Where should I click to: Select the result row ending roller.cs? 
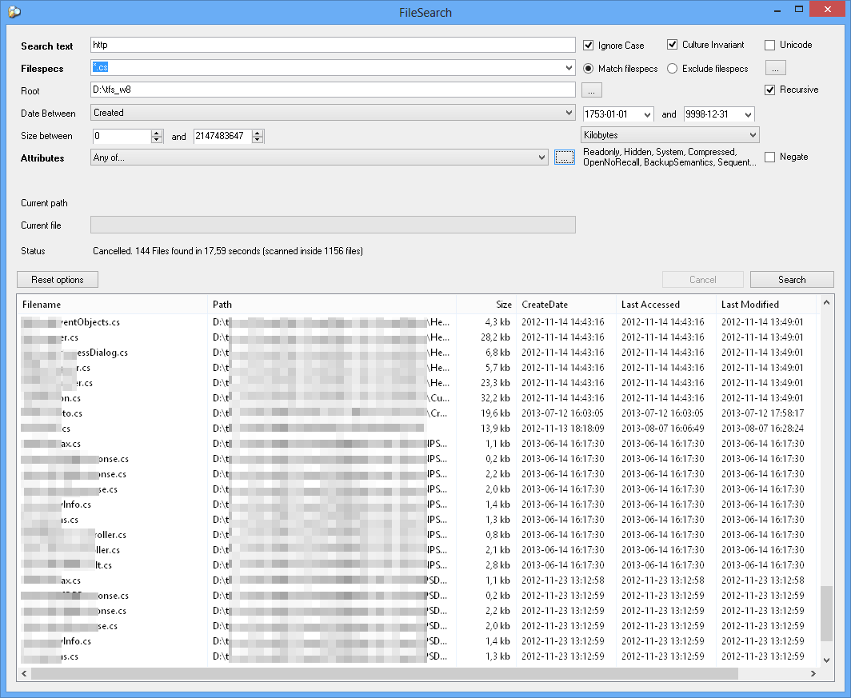(x=417, y=535)
